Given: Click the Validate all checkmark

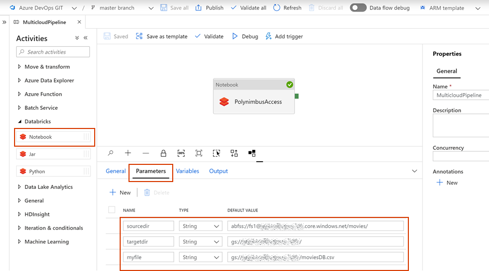Looking at the screenshot, I should pos(234,8).
